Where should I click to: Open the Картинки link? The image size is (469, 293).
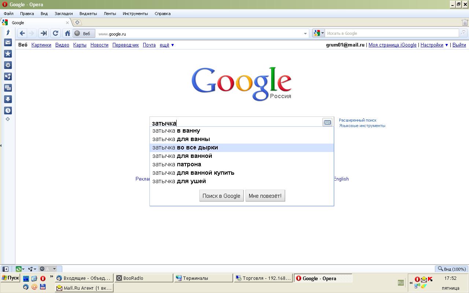41,45
